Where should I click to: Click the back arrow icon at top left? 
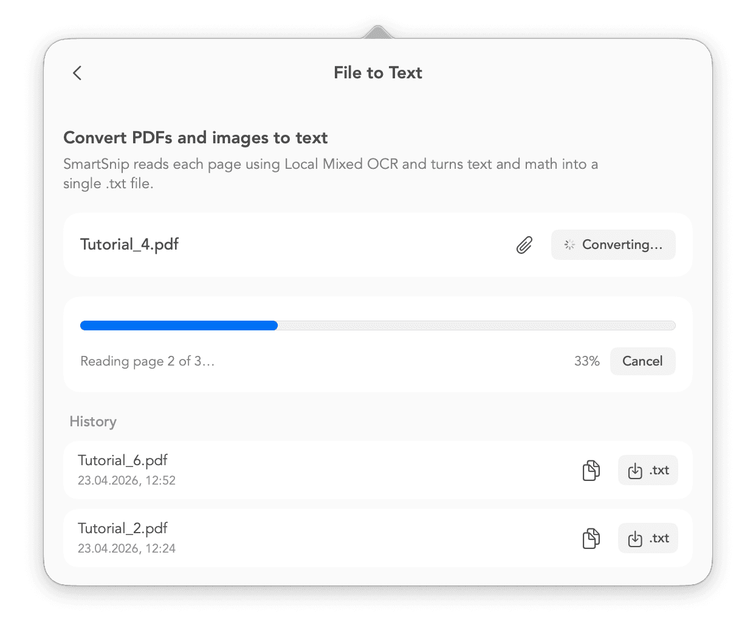tap(77, 72)
